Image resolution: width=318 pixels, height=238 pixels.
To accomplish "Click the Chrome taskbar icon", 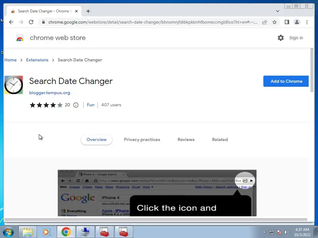I will click(66, 232).
